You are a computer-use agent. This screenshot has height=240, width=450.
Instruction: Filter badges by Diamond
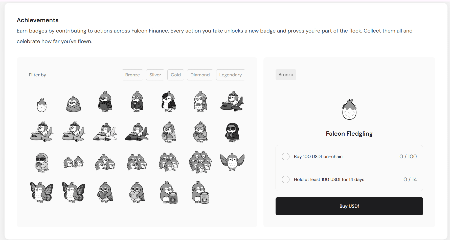[200, 75]
